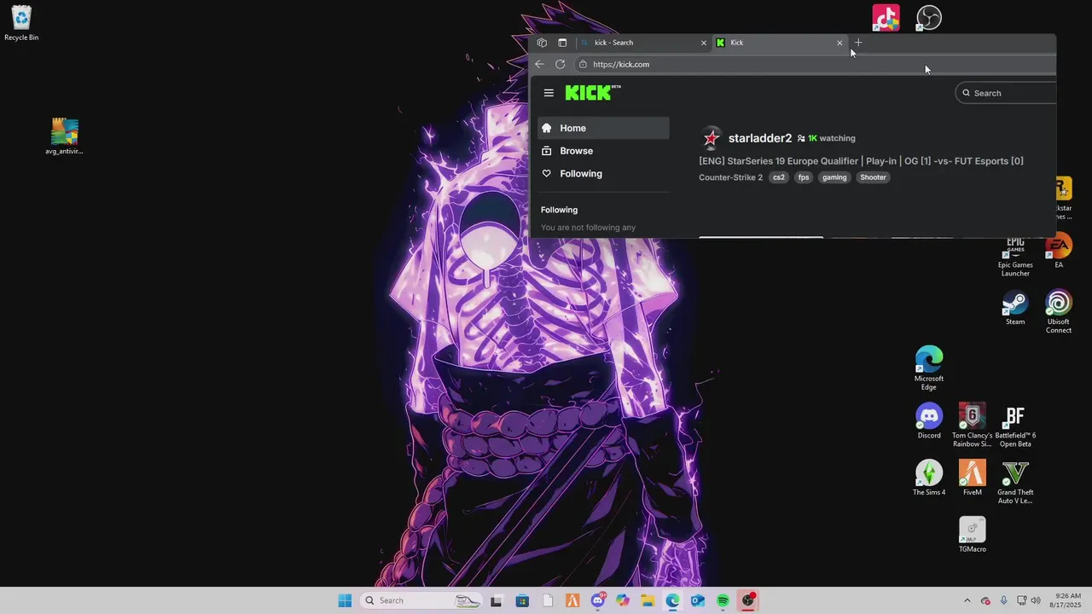The image size is (1092, 614).
Task: Open a new browser tab
Action: [x=858, y=43]
